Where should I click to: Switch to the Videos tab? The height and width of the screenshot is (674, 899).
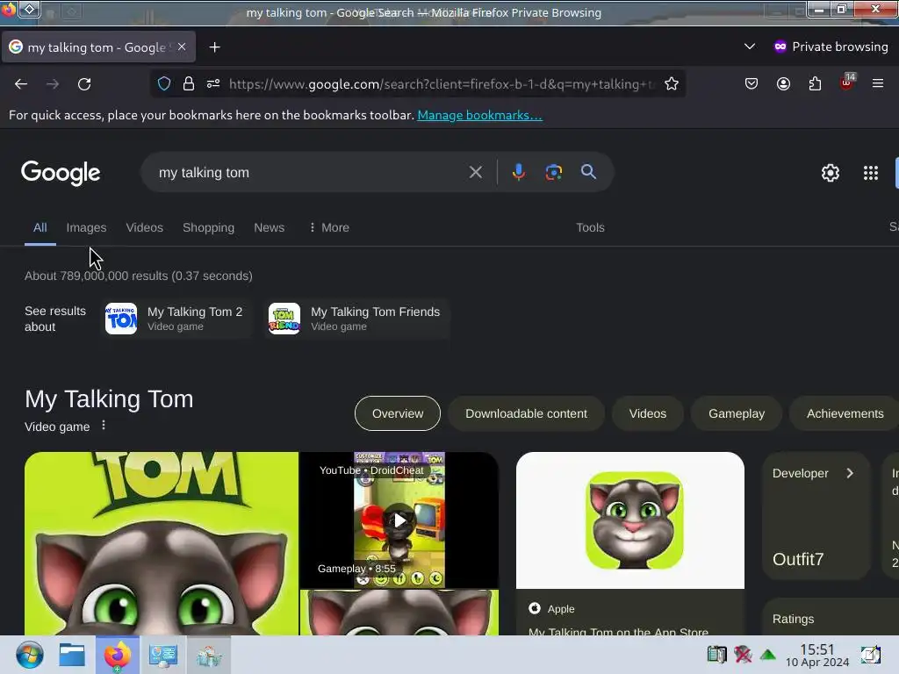tap(145, 227)
